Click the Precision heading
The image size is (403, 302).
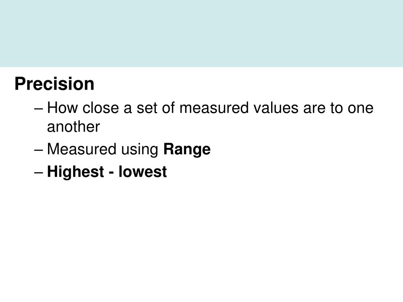click(x=54, y=84)
